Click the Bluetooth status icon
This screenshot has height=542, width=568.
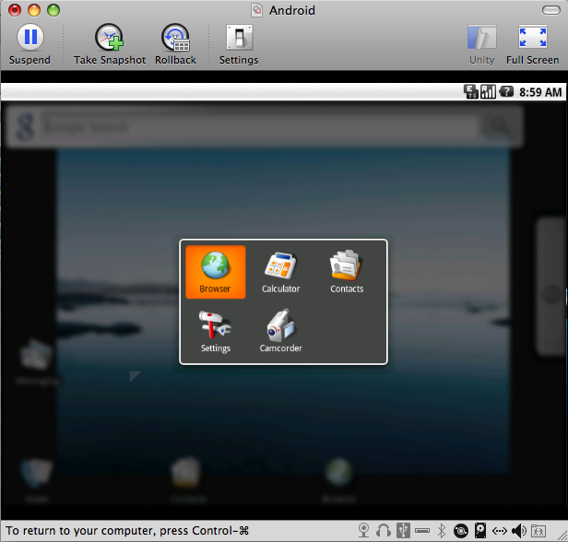441,531
